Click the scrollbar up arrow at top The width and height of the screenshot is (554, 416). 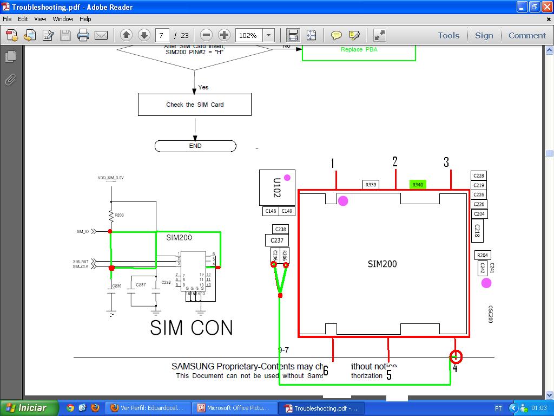(x=550, y=50)
